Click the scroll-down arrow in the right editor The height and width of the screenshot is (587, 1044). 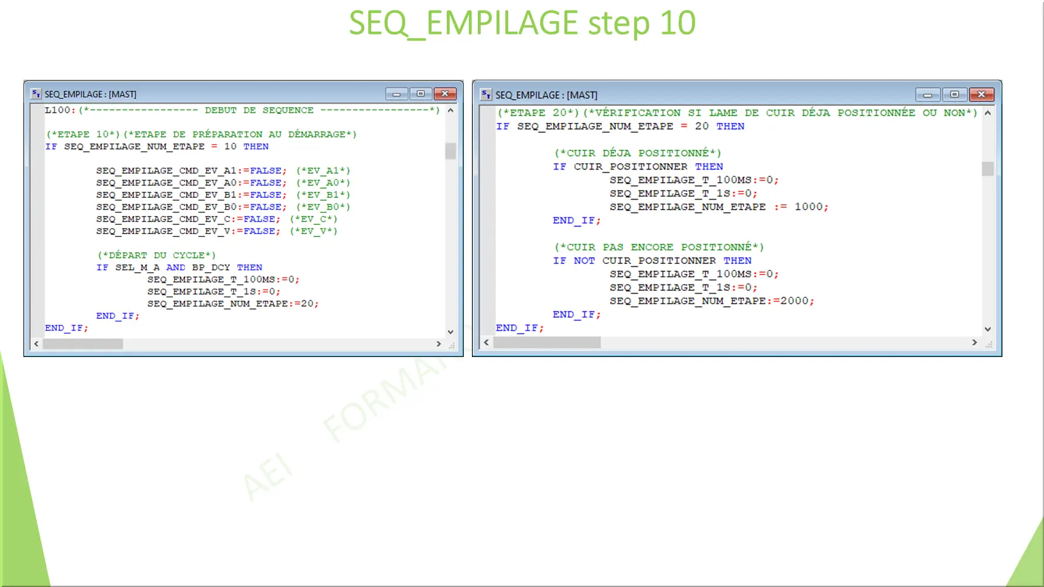(x=988, y=329)
